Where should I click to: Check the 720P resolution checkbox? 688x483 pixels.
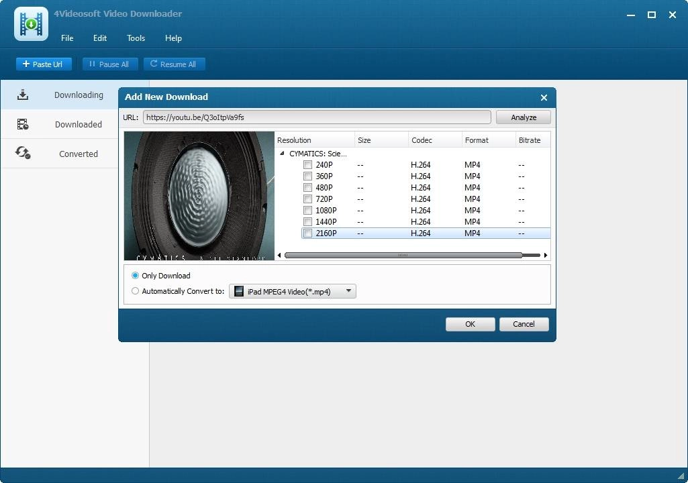(x=307, y=199)
